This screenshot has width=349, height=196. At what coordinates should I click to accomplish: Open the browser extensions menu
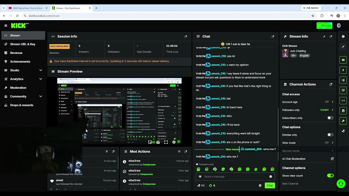[322, 16]
